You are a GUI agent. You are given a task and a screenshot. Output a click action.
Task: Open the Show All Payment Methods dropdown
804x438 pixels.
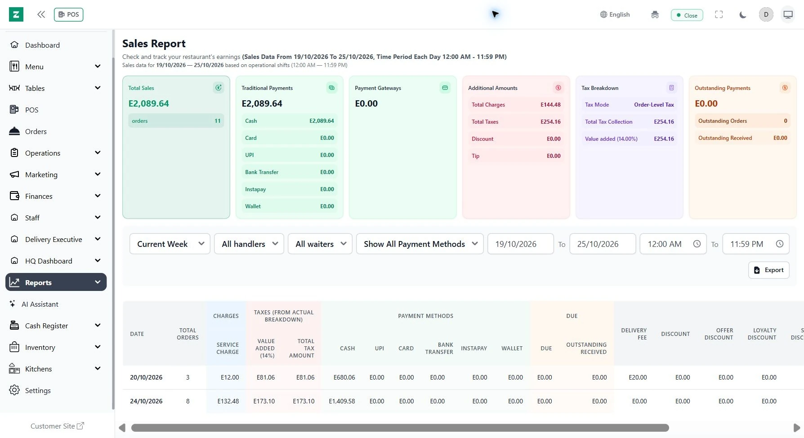pos(420,244)
